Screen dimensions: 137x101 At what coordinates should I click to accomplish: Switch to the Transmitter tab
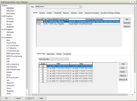point(58,13)
